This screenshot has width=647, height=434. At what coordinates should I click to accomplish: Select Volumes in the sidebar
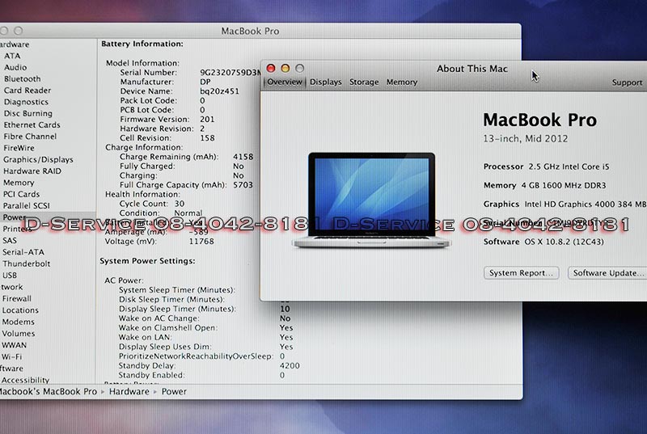[x=18, y=333]
